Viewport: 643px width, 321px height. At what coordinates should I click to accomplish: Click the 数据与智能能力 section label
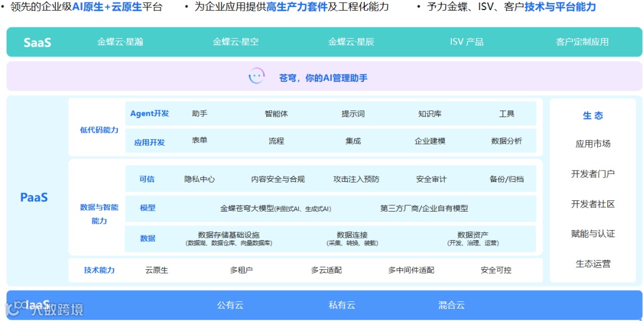(99, 214)
